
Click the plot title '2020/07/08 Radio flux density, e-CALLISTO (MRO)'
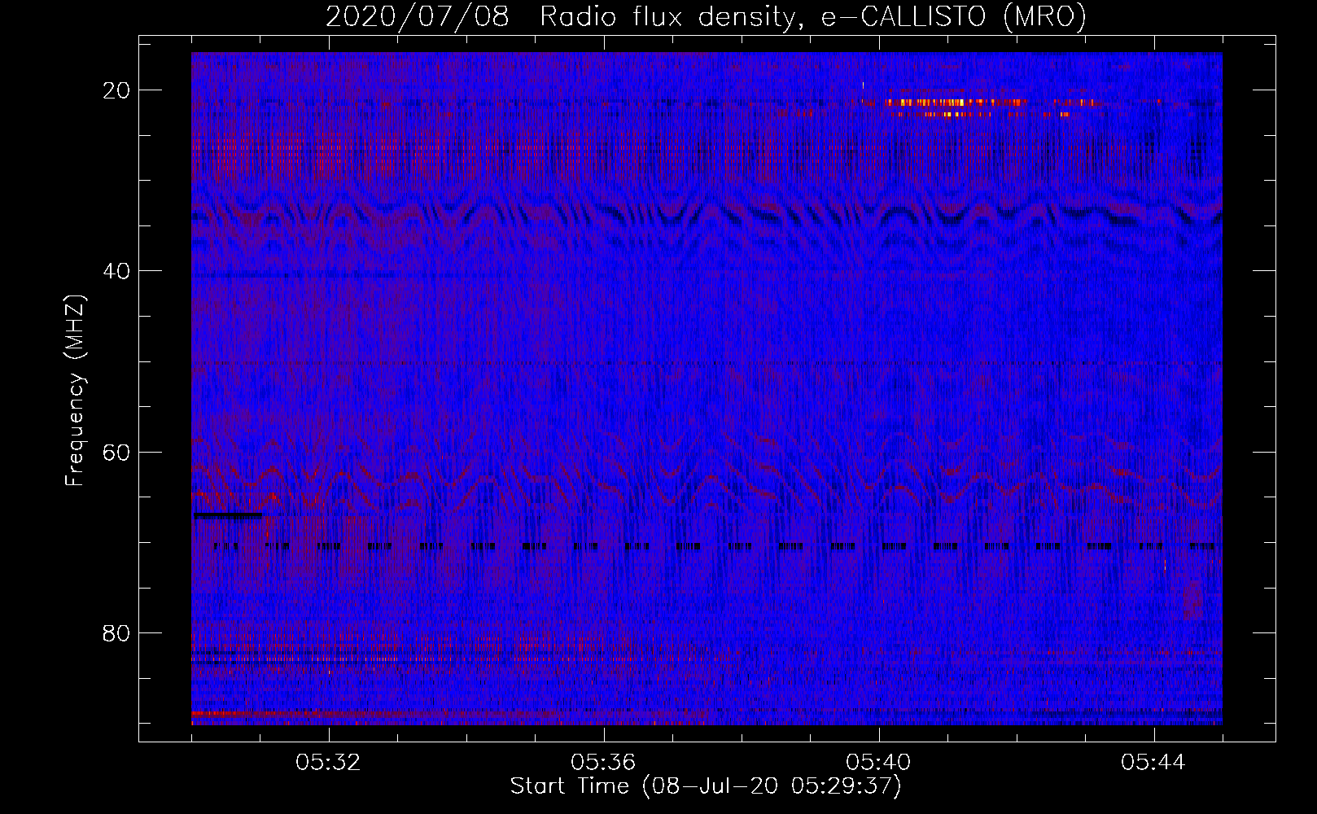point(706,16)
